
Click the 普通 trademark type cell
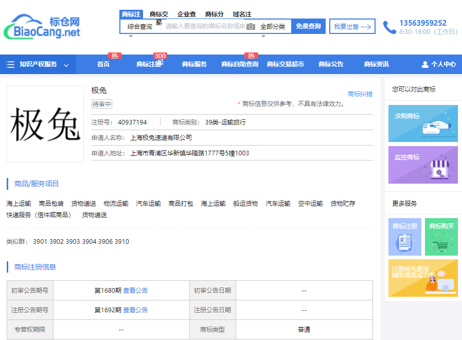pyautogui.click(x=304, y=329)
